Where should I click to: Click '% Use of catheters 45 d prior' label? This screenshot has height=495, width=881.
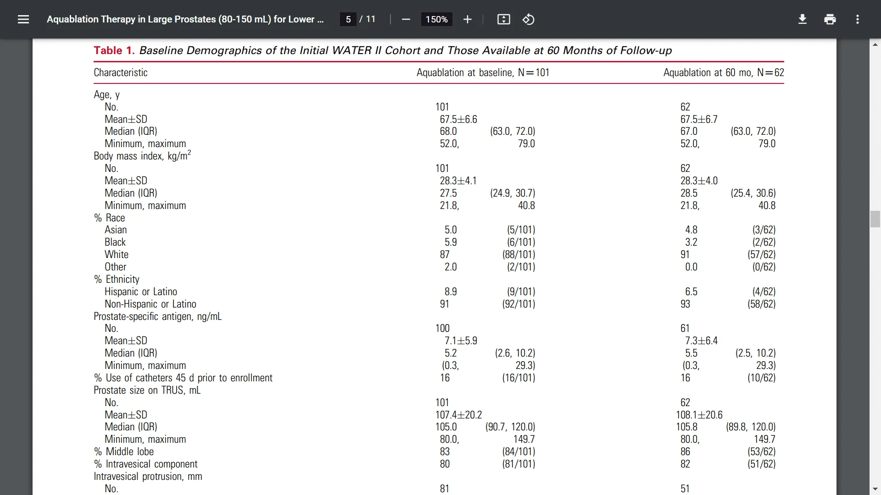(183, 378)
